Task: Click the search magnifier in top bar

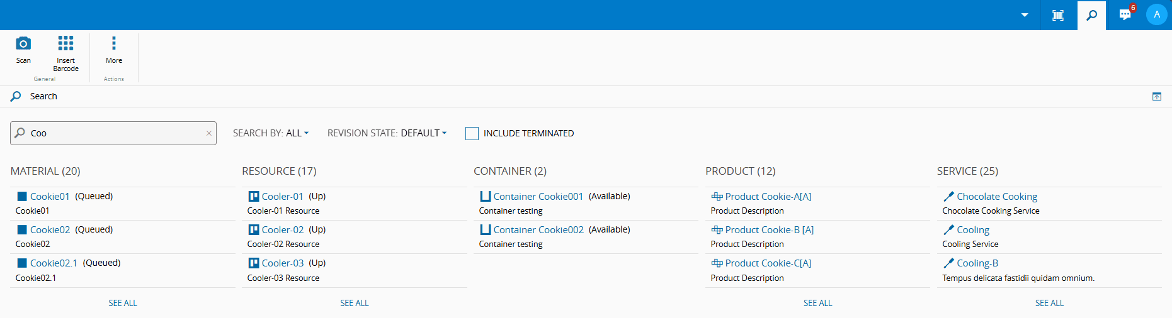Action: tap(1091, 15)
